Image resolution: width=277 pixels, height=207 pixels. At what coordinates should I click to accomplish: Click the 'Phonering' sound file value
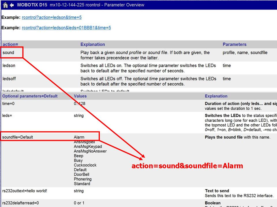pos(83,179)
